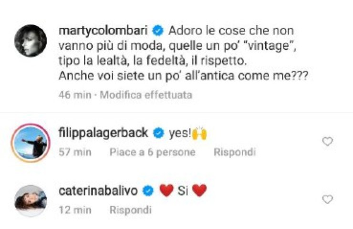Viewport: 353px width, 229px height.
Task: Click filippalagerback's verified badge
Action: point(158,133)
